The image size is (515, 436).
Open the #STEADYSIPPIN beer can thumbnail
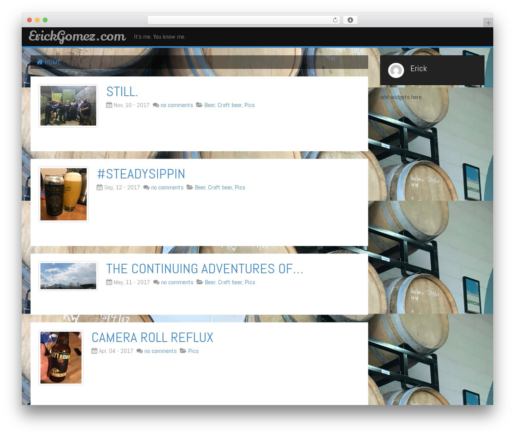(x=64, y=194)
